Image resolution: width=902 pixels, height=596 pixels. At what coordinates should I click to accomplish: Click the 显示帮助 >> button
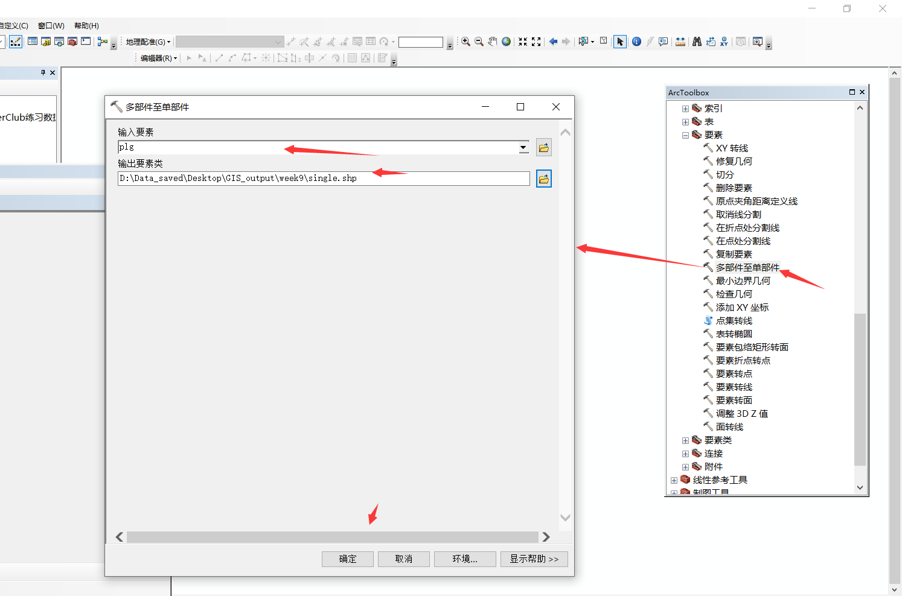[x=534, y=559]
